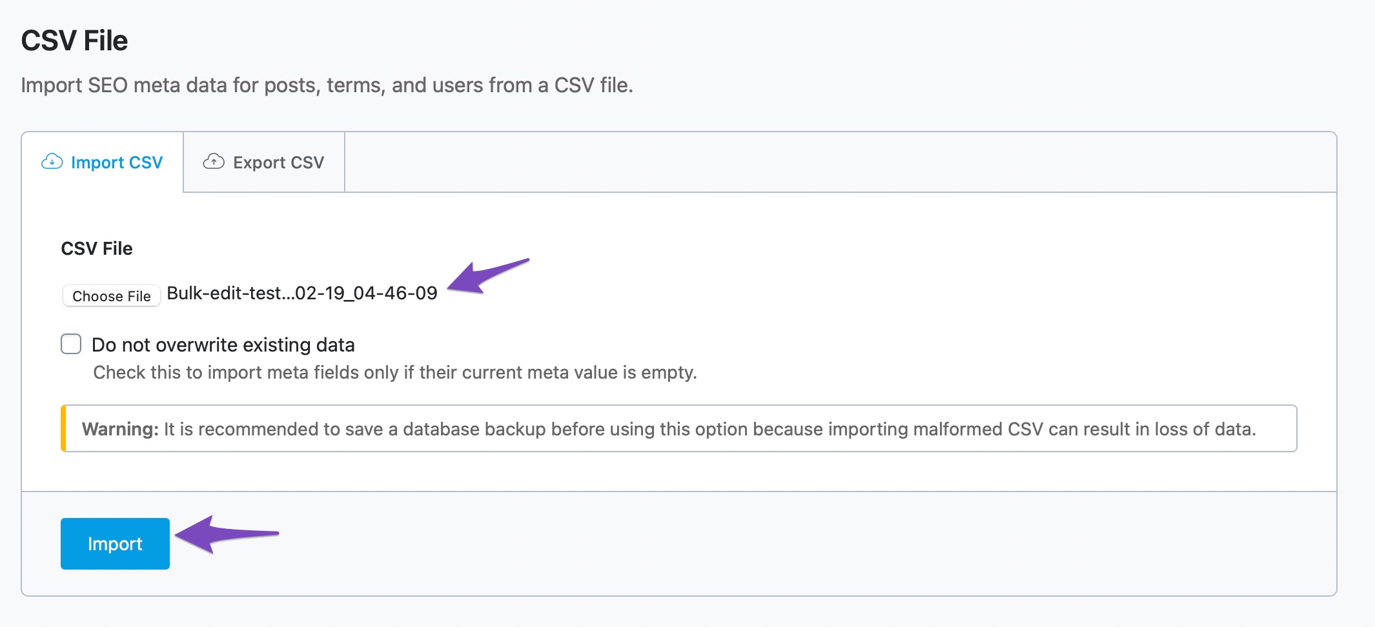
Task: Click the "Import SEO meta data" description text
Action: click(x=327, y=85)
